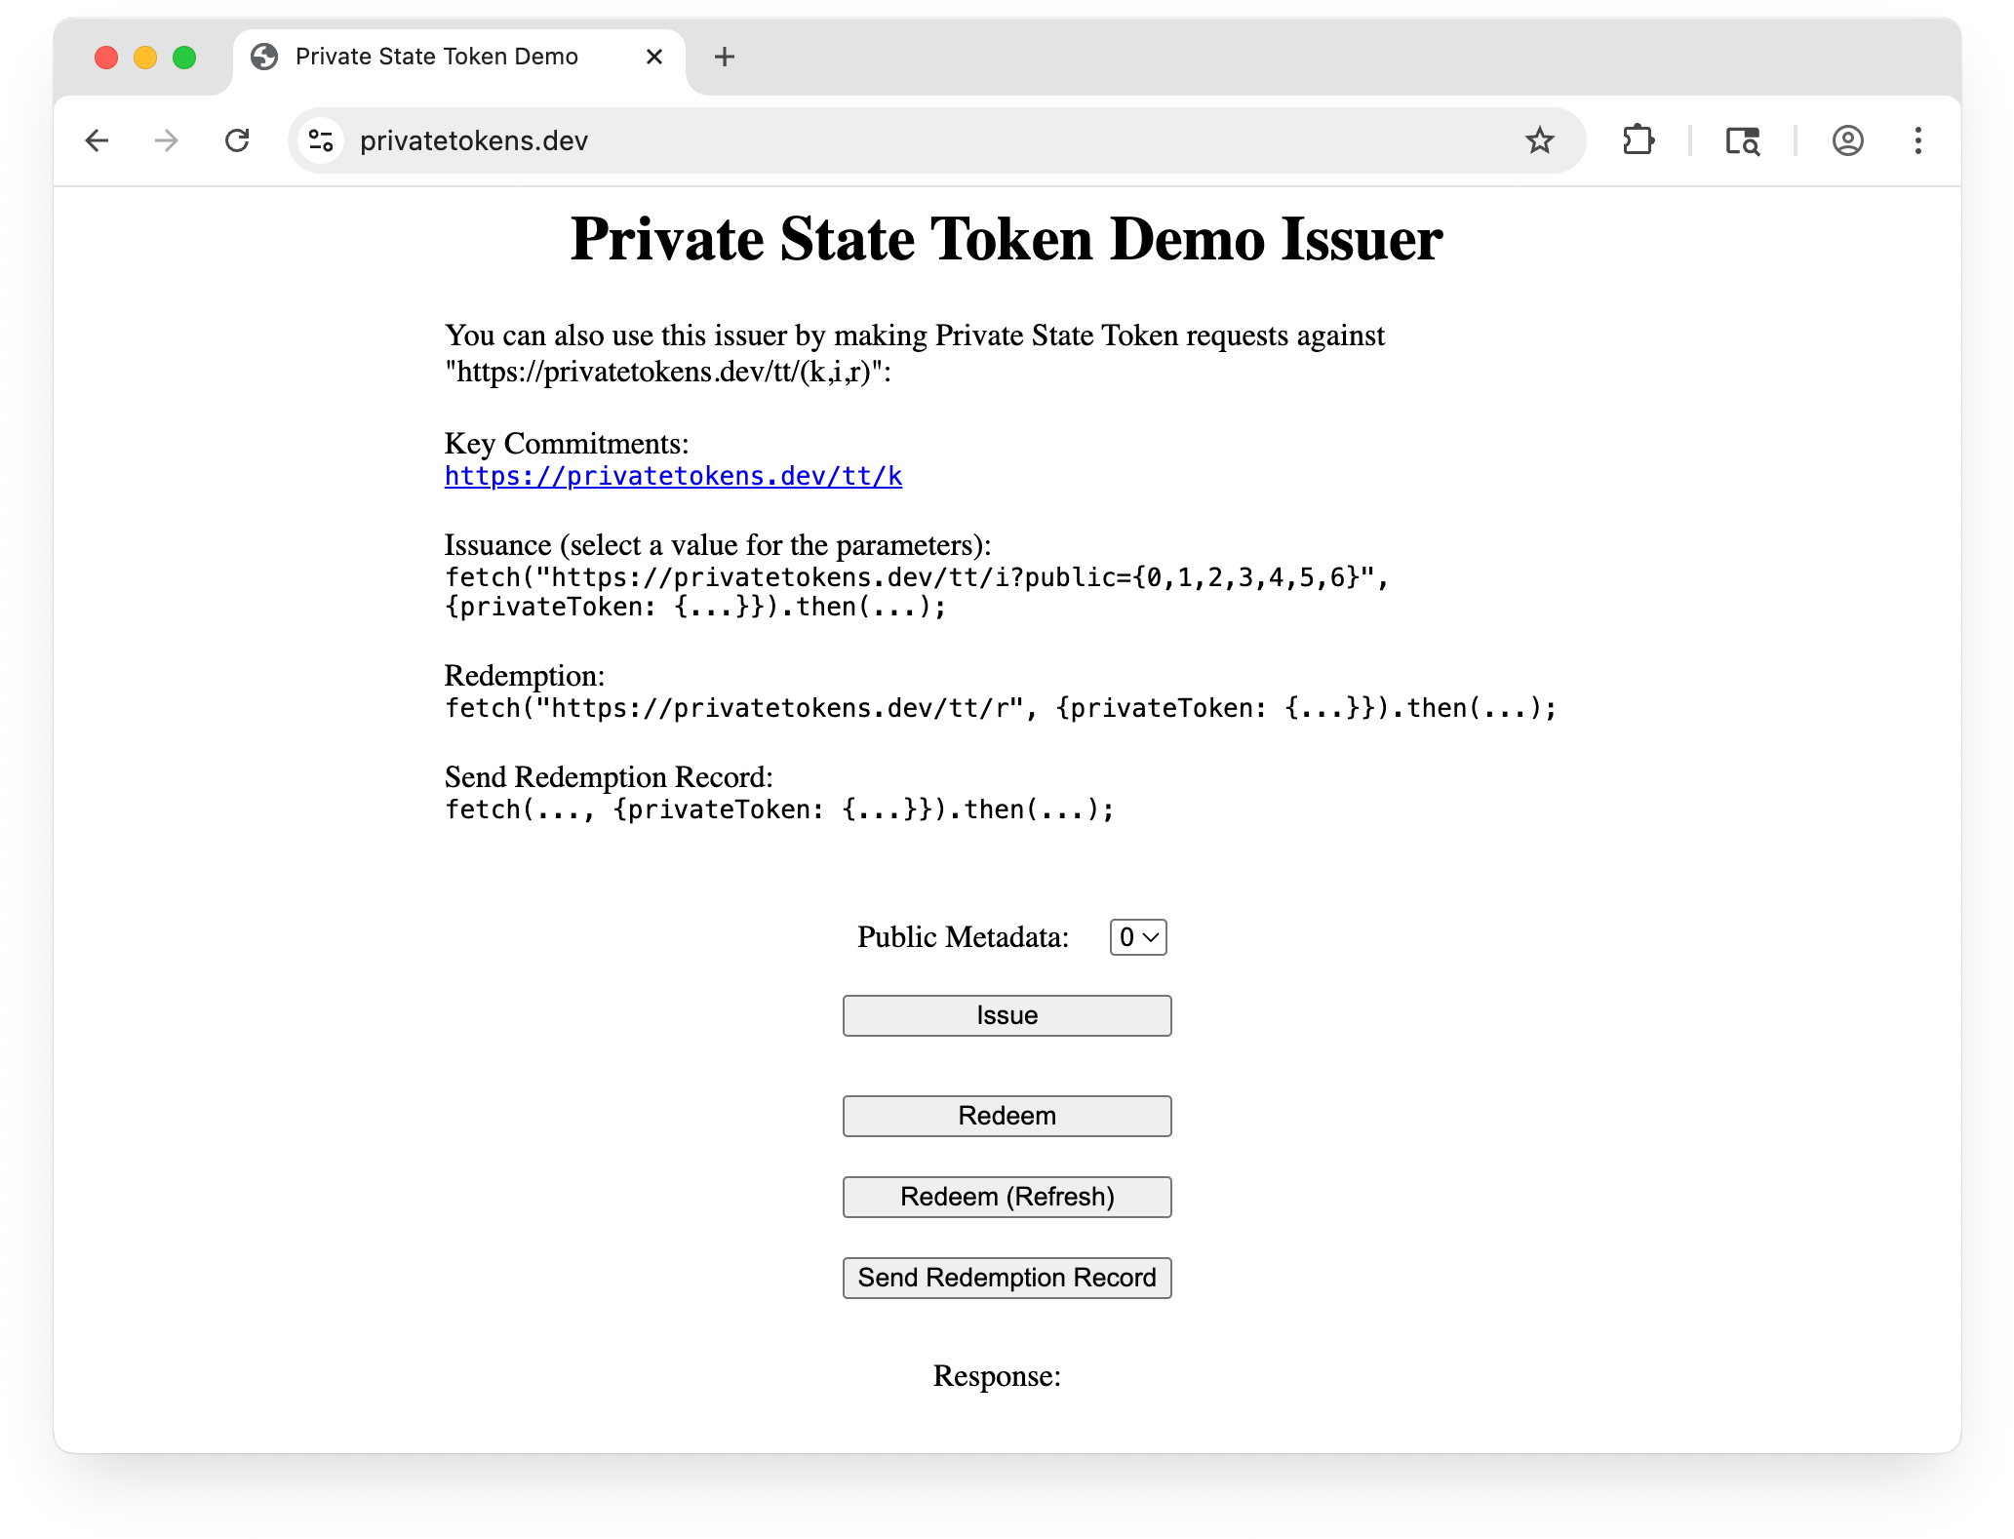Click the globe favicon on the demo tab
The height and width of the screenshot is (1539, 2014).
[x=262, y=57]
